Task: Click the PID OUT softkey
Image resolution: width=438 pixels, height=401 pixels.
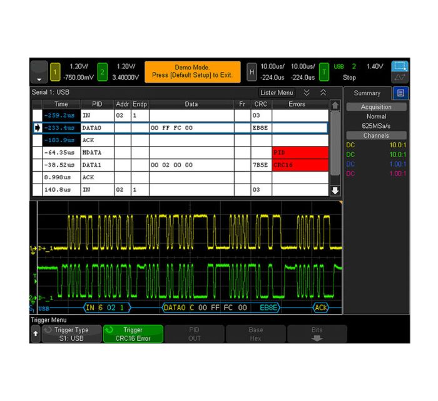Action: pyautogui.click(x=195, y=334)
